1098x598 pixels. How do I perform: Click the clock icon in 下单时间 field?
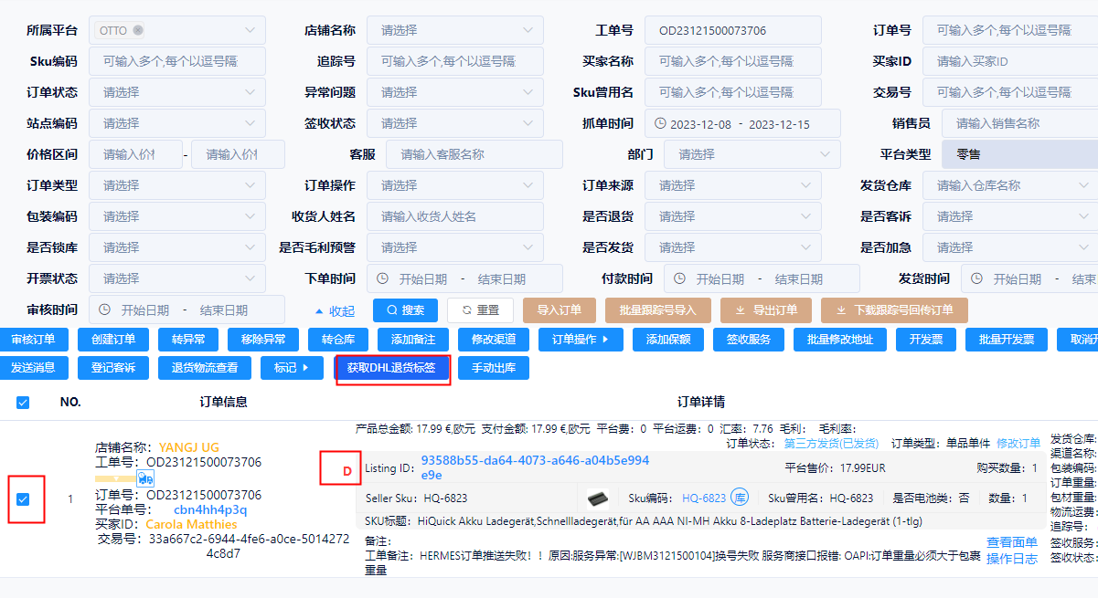(382, 278)
